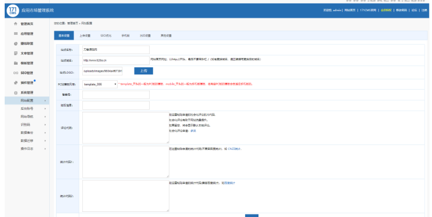Open 管理首页 via its home icon
This screenshot has width=432, height=217.
click(16, 24)
